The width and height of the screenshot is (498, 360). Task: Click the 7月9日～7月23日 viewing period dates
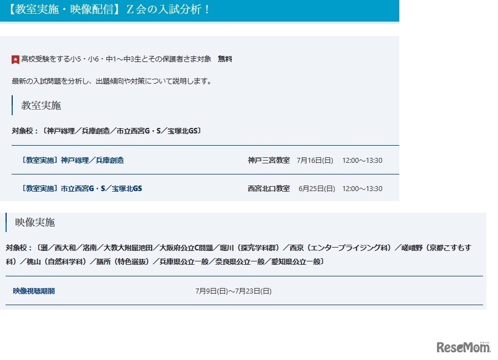pos(233,291)
